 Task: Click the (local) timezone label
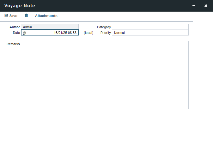click(x=88, y=33)
